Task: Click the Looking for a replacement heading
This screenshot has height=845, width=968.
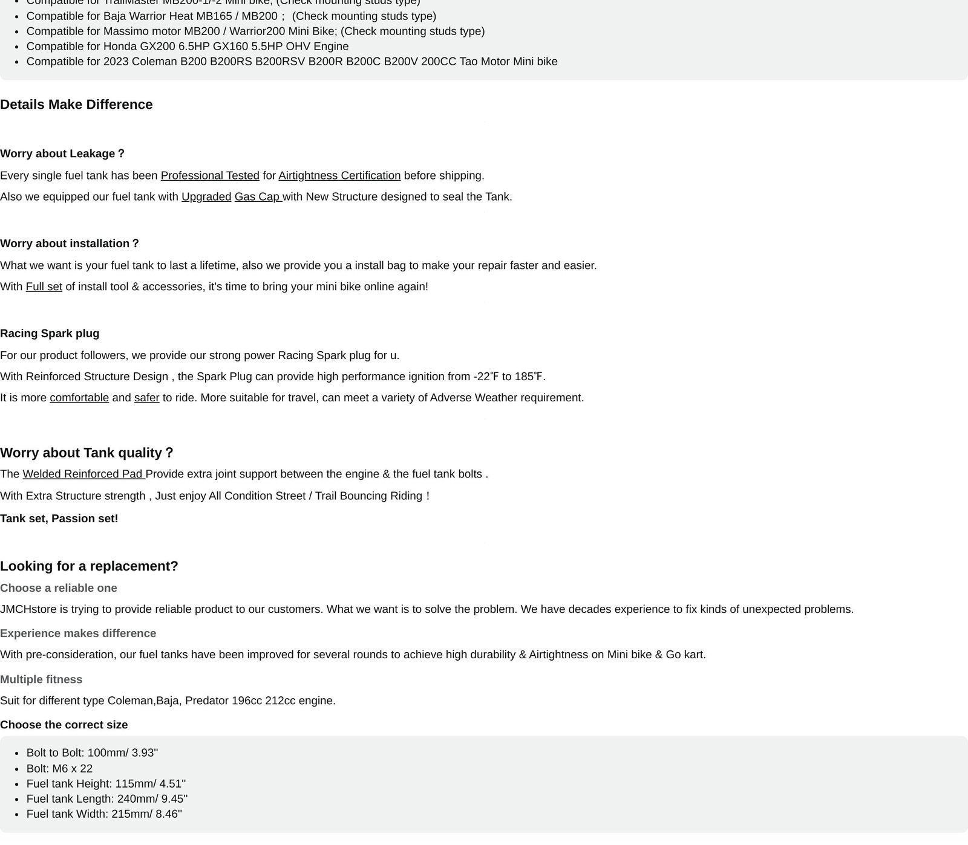Action: 89,566
